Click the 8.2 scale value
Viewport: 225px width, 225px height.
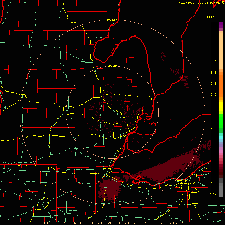214,50
